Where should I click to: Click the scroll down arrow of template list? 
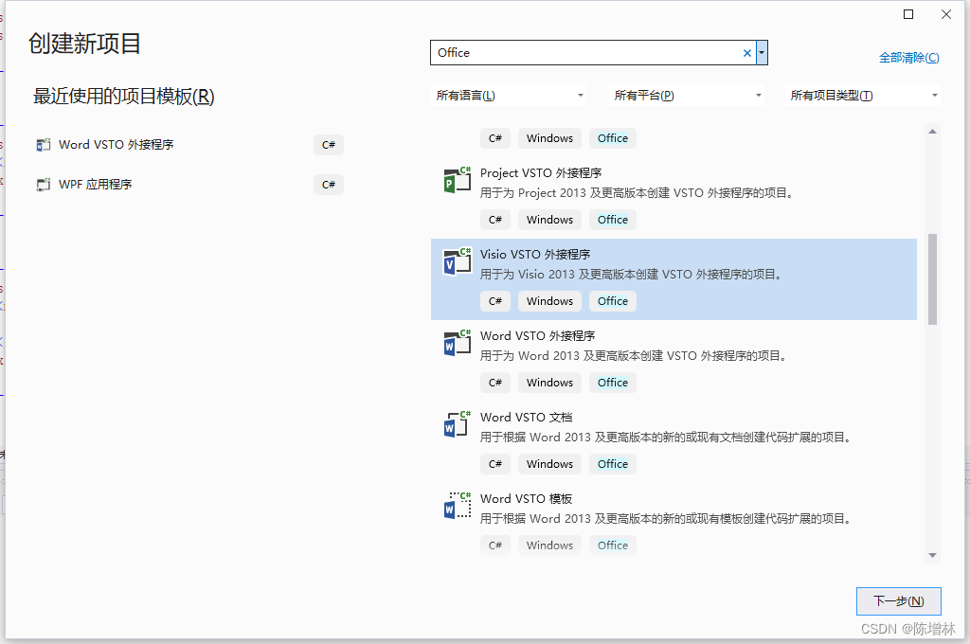[932, 556]
